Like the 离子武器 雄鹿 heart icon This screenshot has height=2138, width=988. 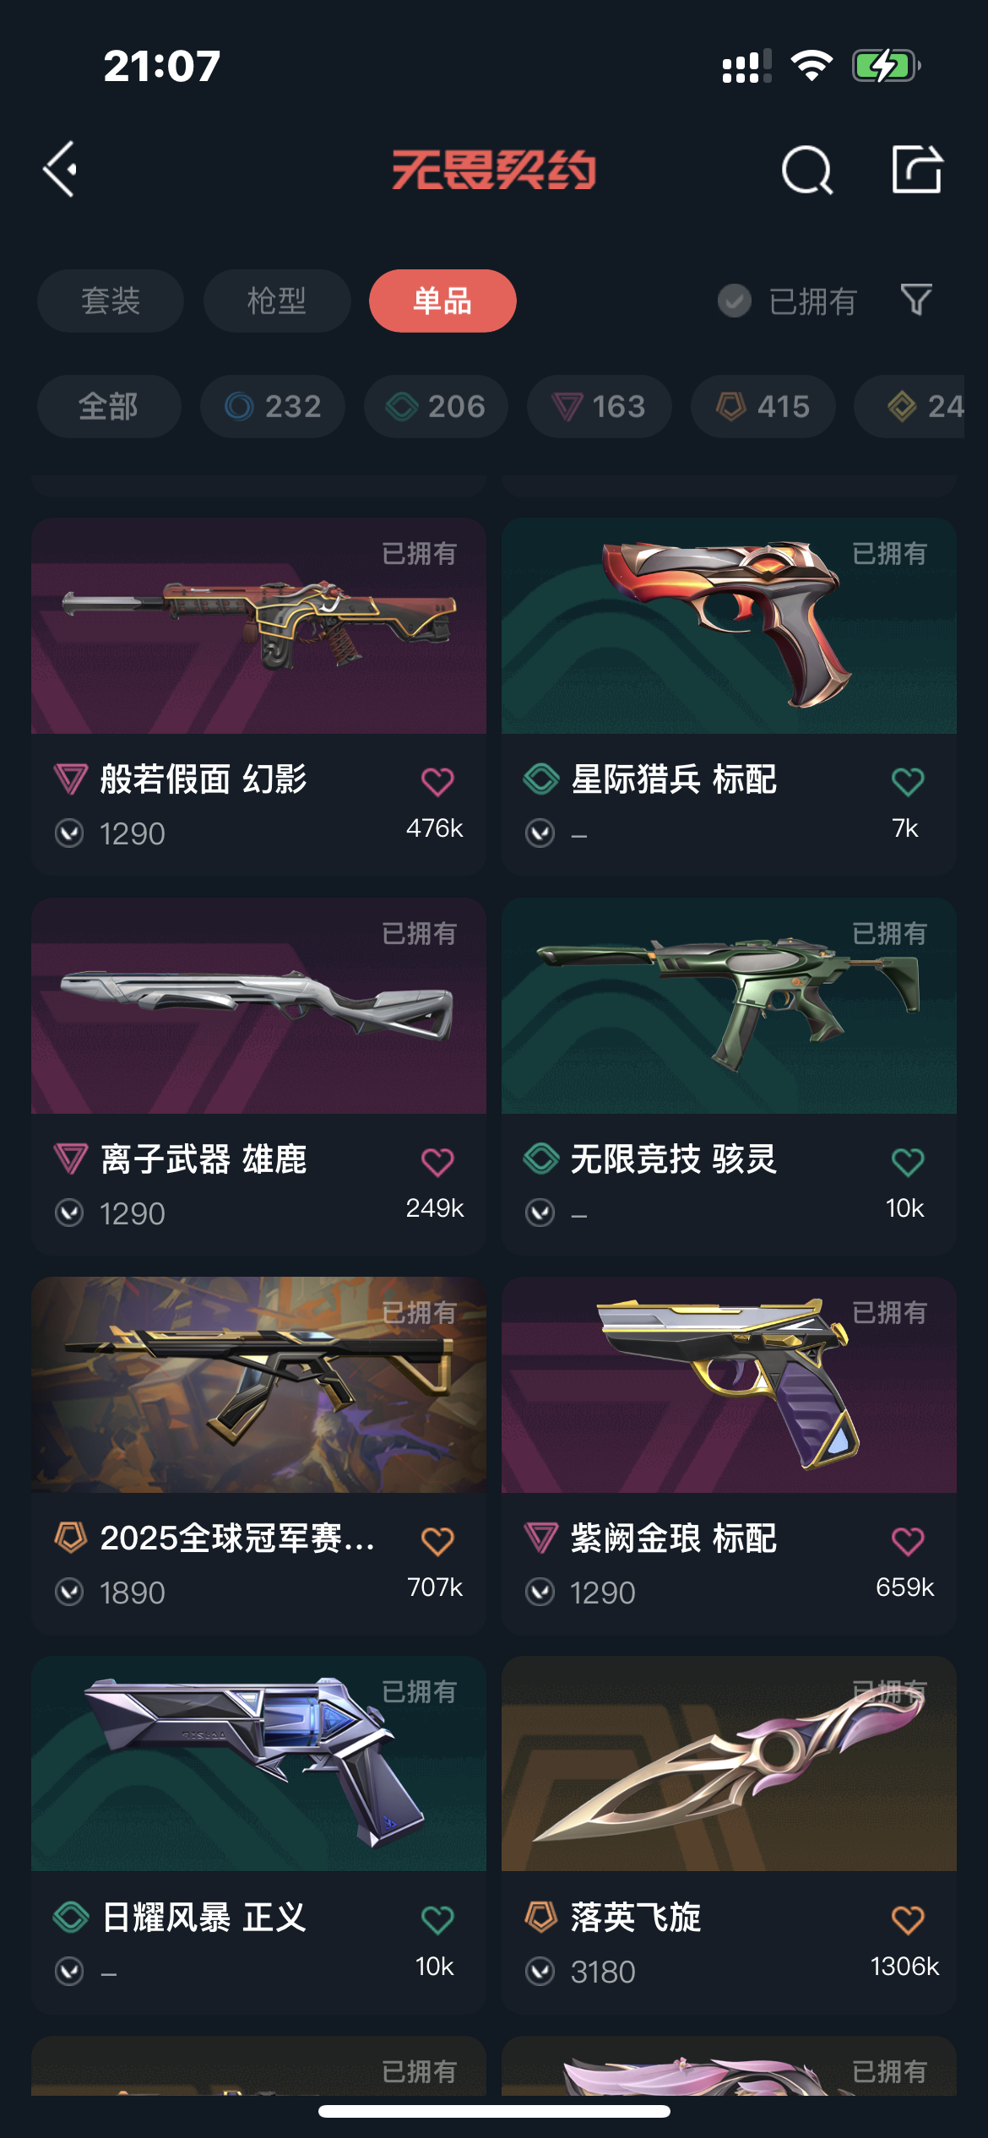coord(437,1161)
